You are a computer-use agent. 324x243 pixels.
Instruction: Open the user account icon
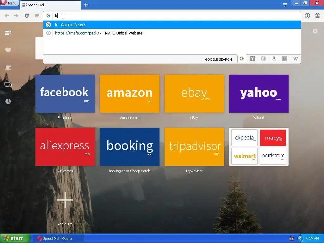coord(317,16)
